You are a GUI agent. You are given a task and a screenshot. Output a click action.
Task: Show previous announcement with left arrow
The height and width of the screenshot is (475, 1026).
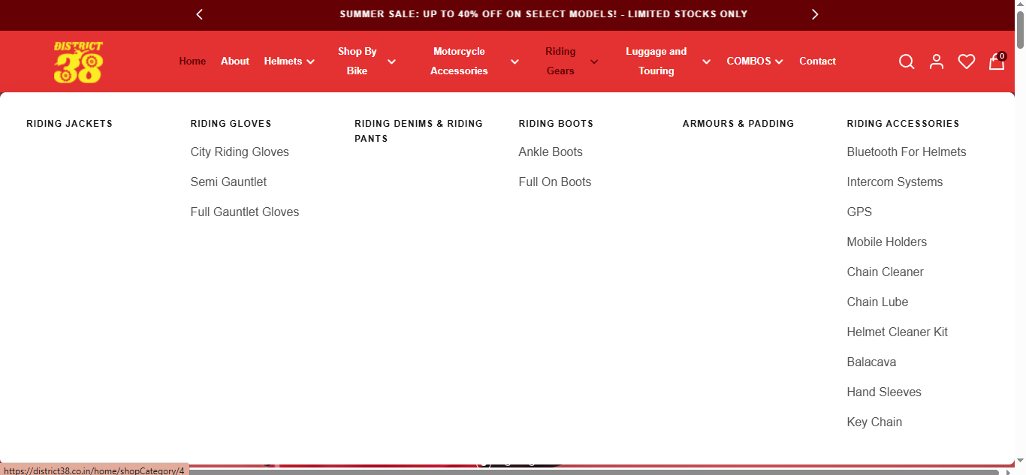point(199,14)
